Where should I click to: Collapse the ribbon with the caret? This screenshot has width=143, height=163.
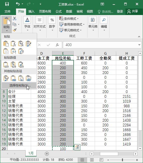click(x=139, y=37)
